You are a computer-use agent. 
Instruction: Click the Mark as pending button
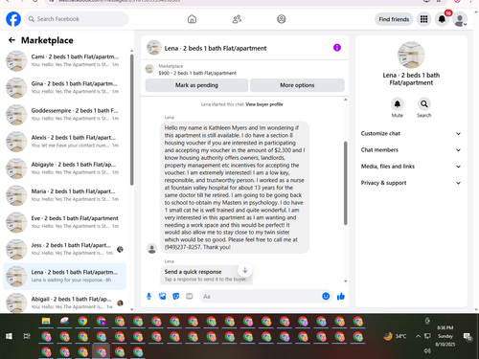point(196,85)
